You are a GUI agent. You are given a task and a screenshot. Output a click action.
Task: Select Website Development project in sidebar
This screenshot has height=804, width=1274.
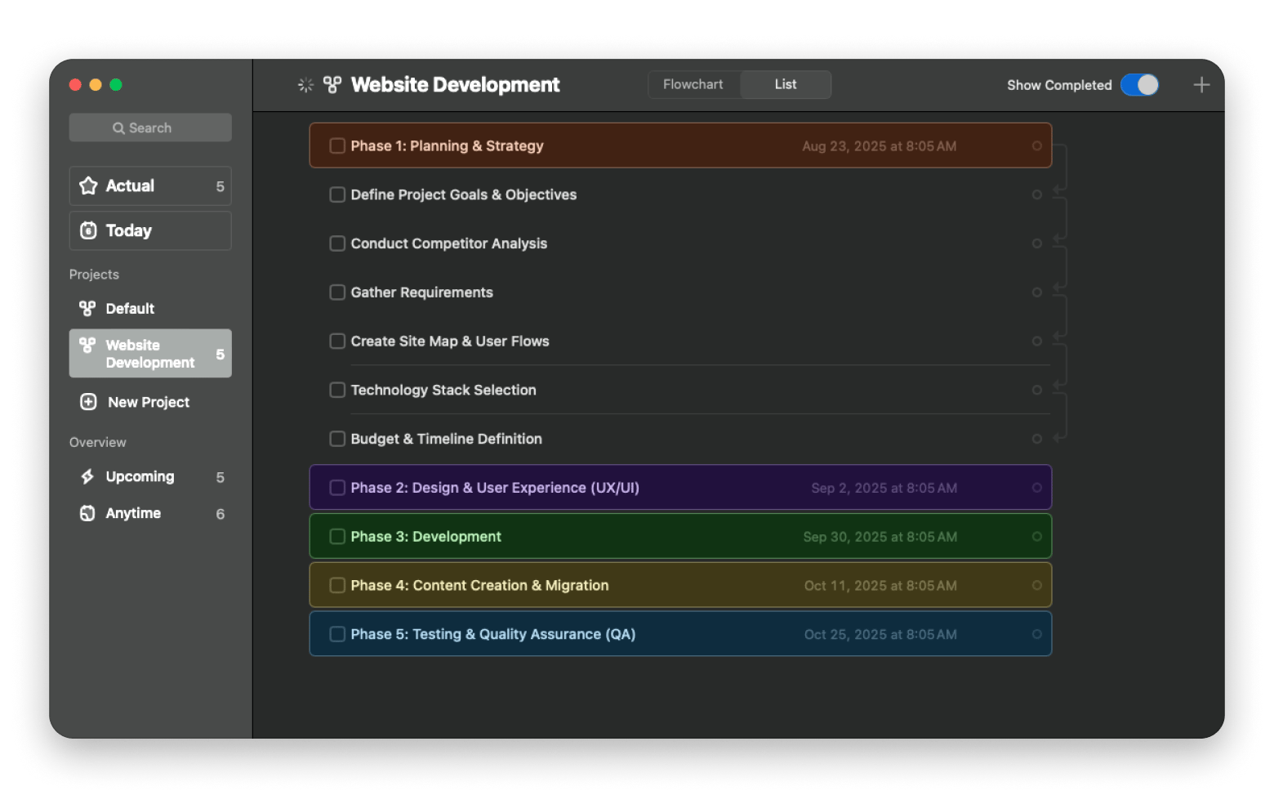(150, 354)
